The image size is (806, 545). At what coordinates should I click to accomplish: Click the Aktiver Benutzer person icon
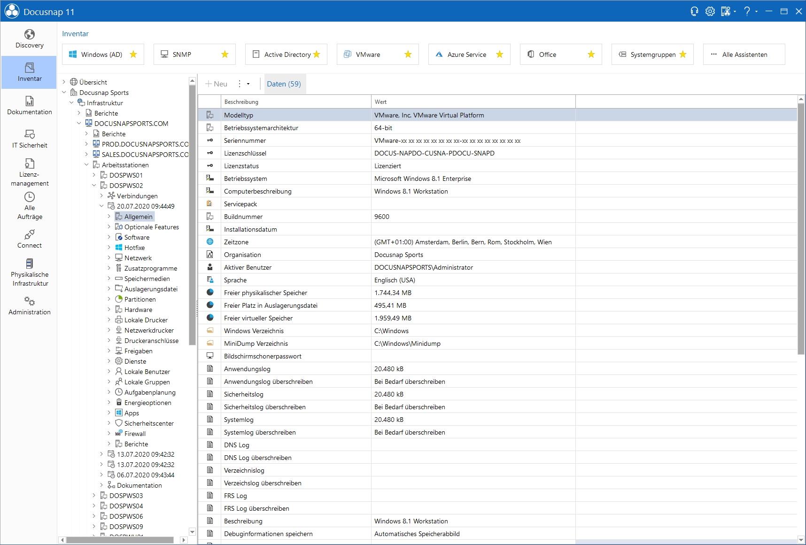[x=210, y=267]
